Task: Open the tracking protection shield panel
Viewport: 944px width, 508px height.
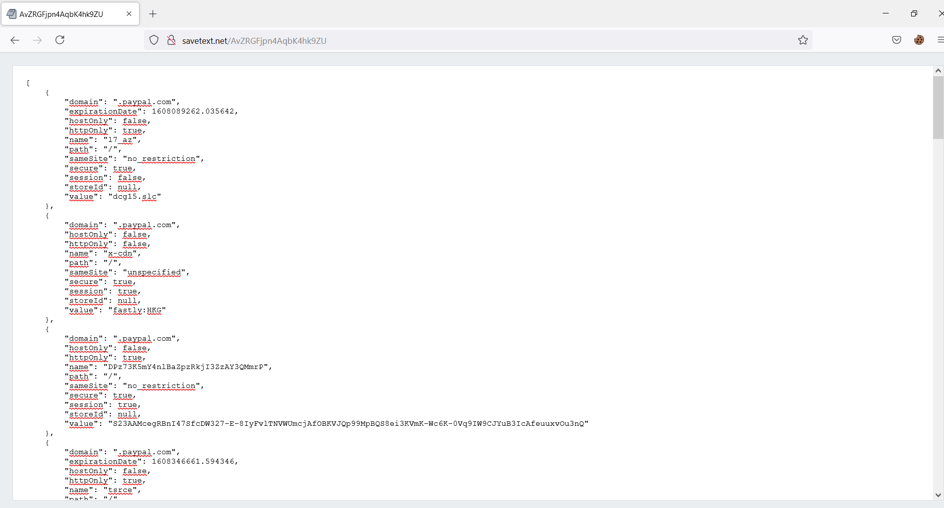Action: point(154,40)
